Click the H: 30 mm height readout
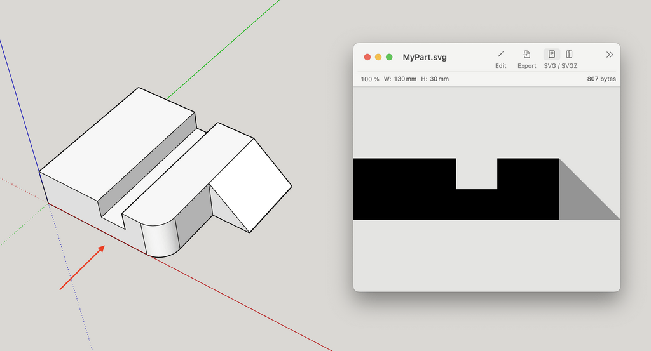This screenshot has width=651, height=351. (435, 79)
